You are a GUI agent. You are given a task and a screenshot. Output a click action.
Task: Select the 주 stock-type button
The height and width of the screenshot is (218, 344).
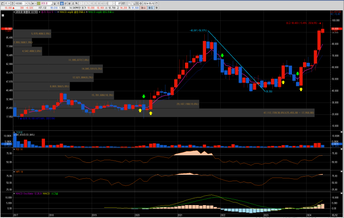click(6, 4)
